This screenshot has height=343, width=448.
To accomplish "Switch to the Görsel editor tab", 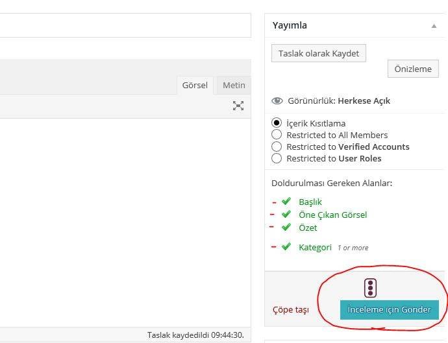I will 195,86.
